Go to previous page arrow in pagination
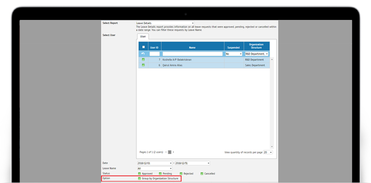The width and height of the screenshot is (371, 183). coord(166,152)
